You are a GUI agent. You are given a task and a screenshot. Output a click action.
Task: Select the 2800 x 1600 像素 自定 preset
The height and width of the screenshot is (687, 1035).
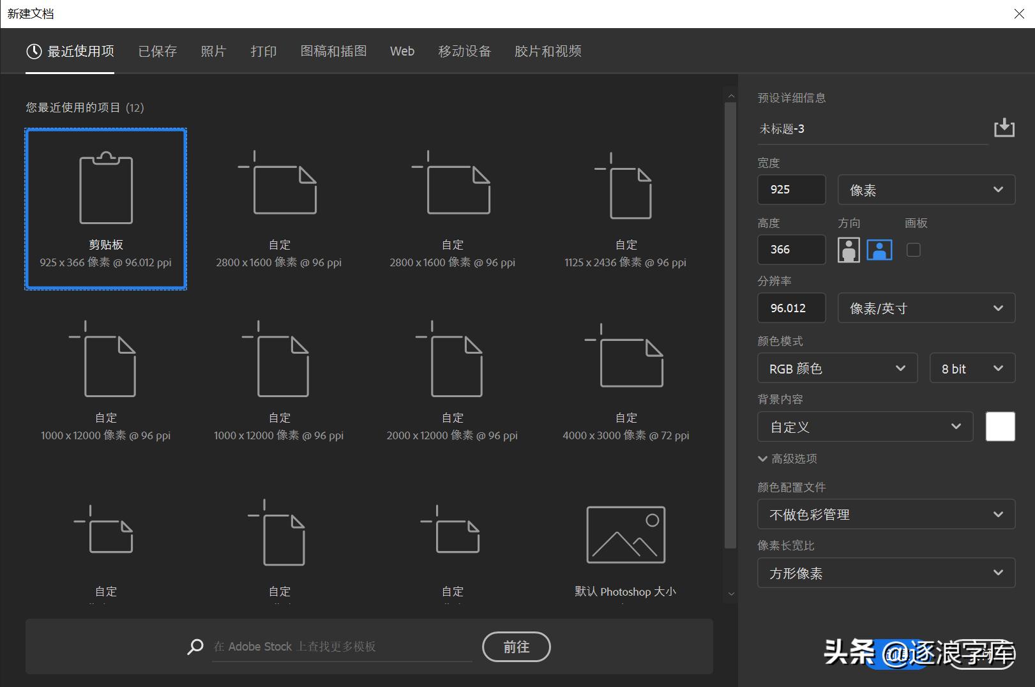coord(279,185)
